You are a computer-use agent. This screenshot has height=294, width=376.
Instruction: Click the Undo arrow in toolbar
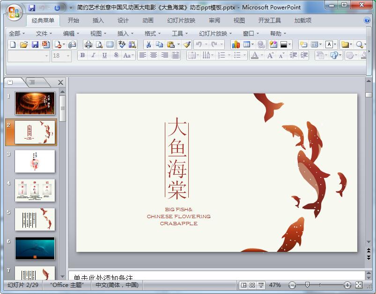[199, 44]
